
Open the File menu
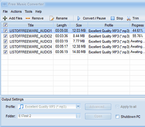[5, 12]
